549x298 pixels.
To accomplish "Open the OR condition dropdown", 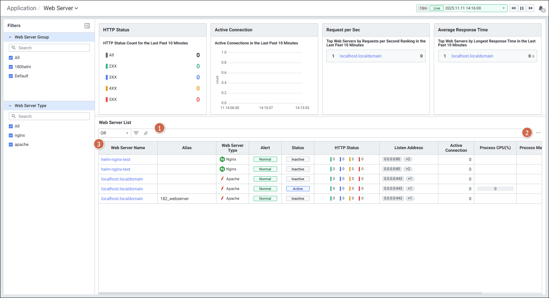I will (x=114, y=133).
